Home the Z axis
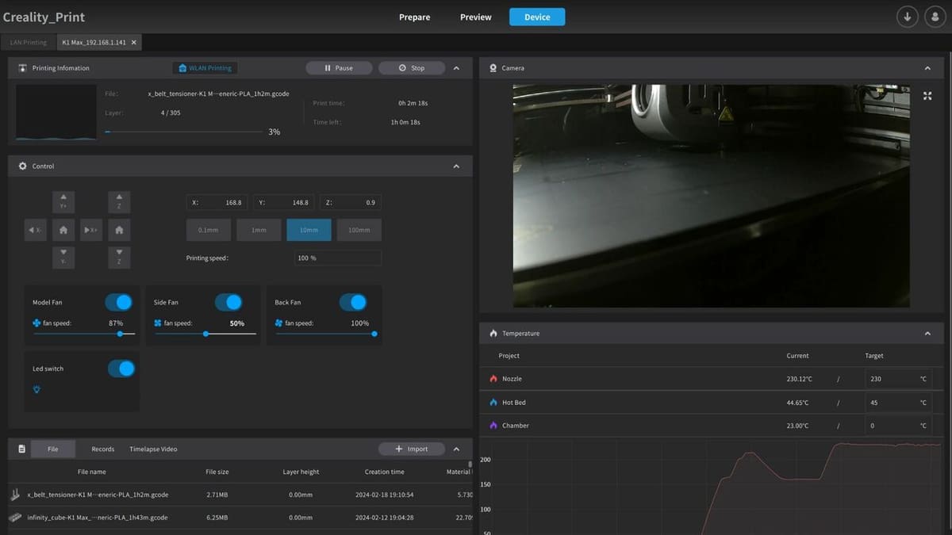The height and width of the screenshot is (535, 952). click(119, 230)
